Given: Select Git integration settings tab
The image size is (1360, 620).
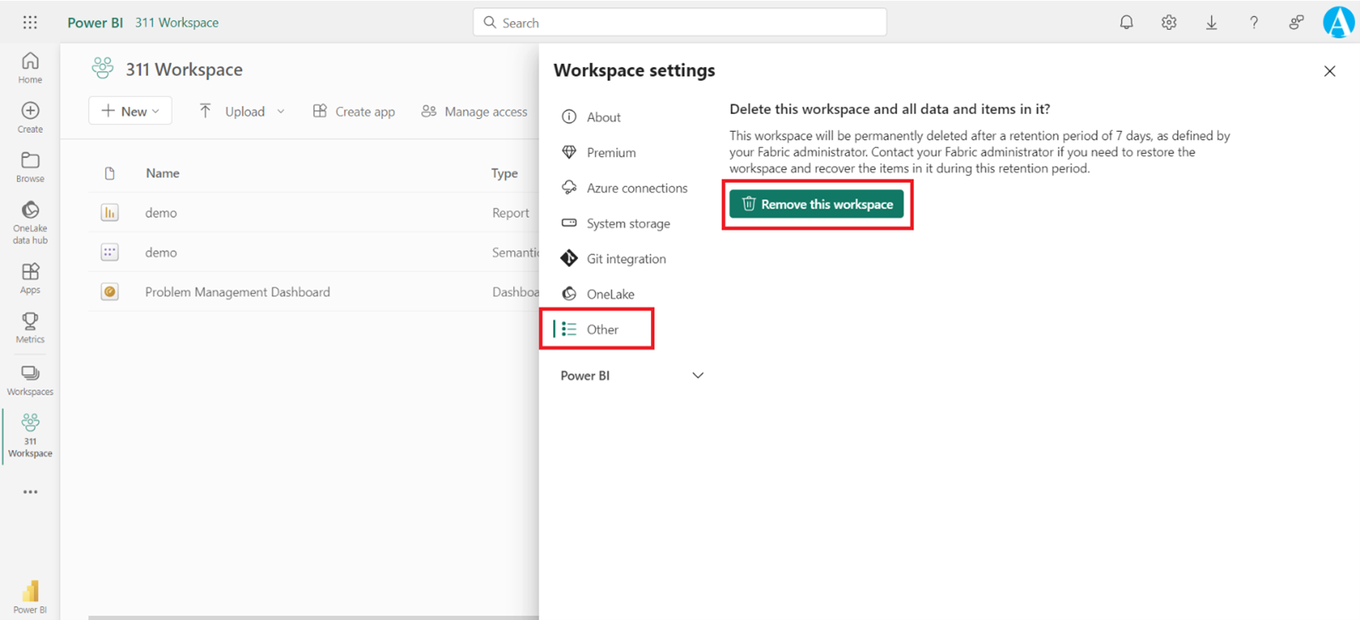Looking at the screenshot, I should coord(626,259).
